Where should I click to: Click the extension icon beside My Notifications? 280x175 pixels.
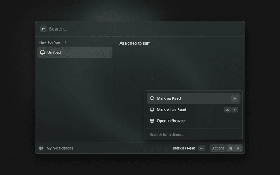click(42, 148)
